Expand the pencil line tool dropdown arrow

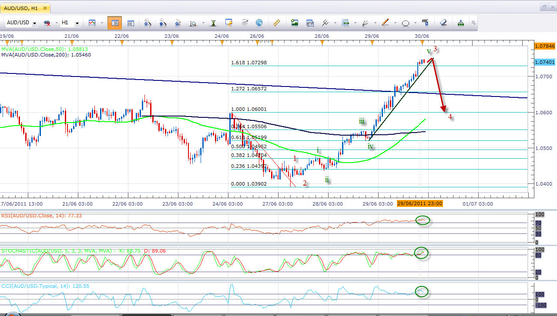[394, 23]
